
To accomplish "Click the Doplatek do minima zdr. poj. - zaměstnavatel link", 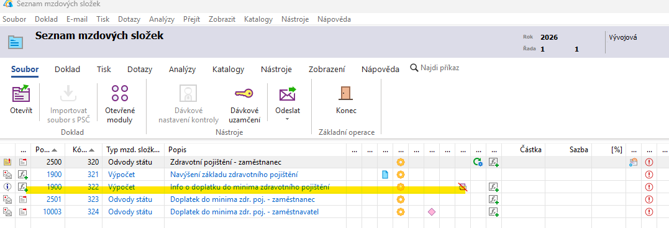I will click(x=245, y=212).
